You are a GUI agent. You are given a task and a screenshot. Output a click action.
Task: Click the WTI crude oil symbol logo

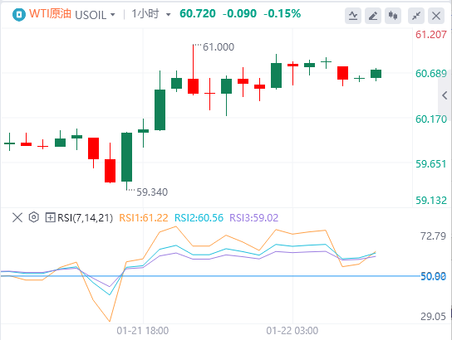click(19, 14)
